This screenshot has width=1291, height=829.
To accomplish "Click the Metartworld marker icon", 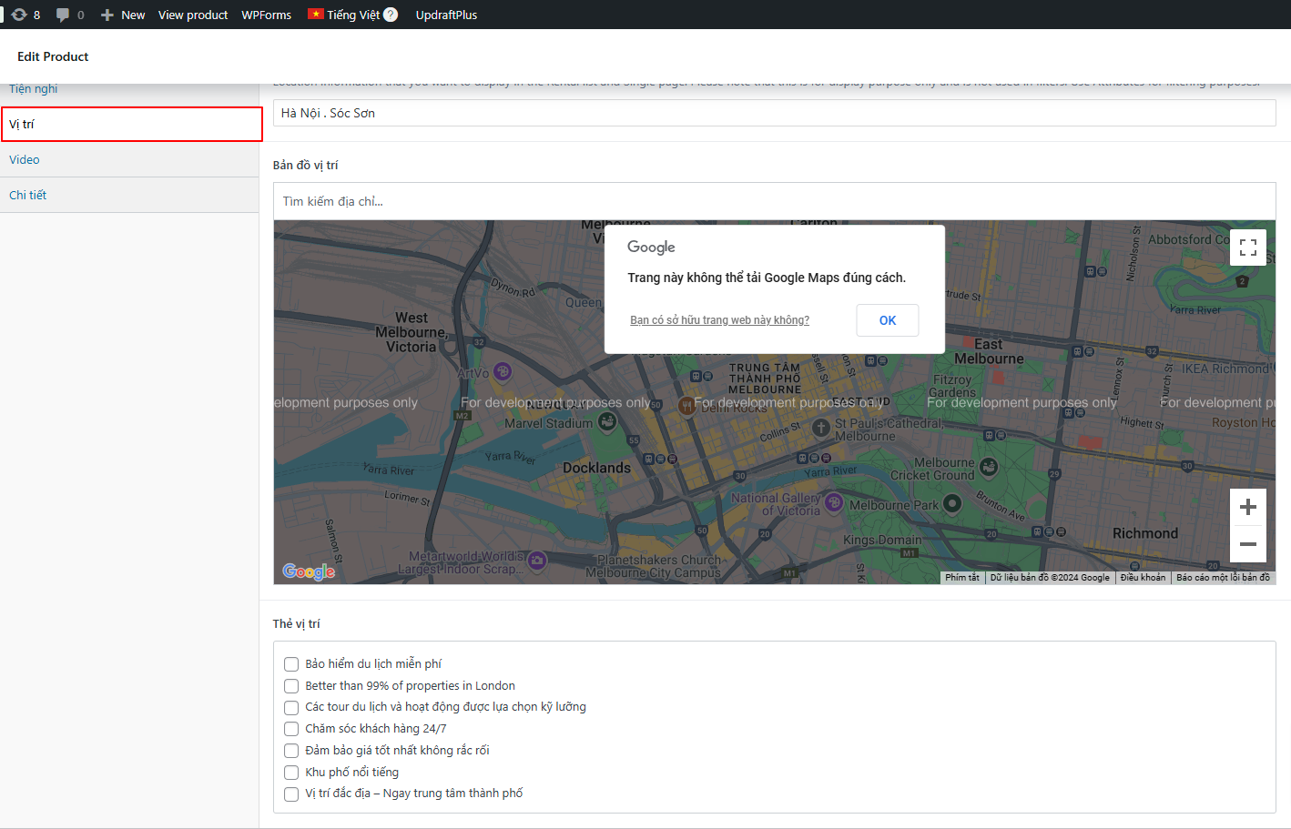I will pyautogui.click(x=537, y=560).
